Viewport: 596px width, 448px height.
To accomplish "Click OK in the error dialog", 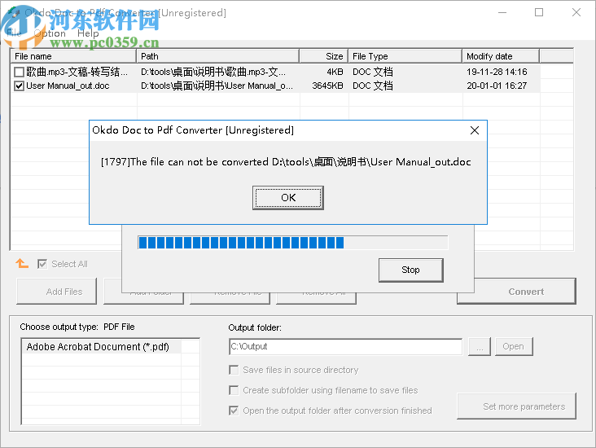I will (x=287, y=198).
